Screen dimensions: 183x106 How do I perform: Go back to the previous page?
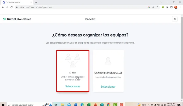[3, 7]
